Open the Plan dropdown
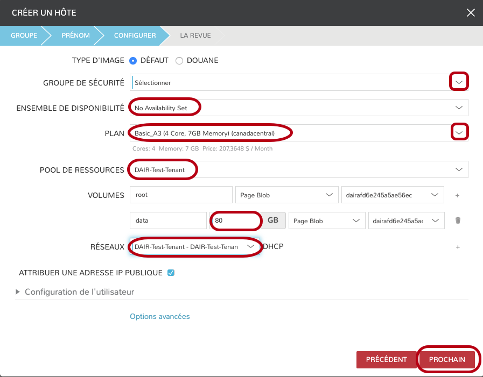 pyautogui.click(x=459, y=132)
